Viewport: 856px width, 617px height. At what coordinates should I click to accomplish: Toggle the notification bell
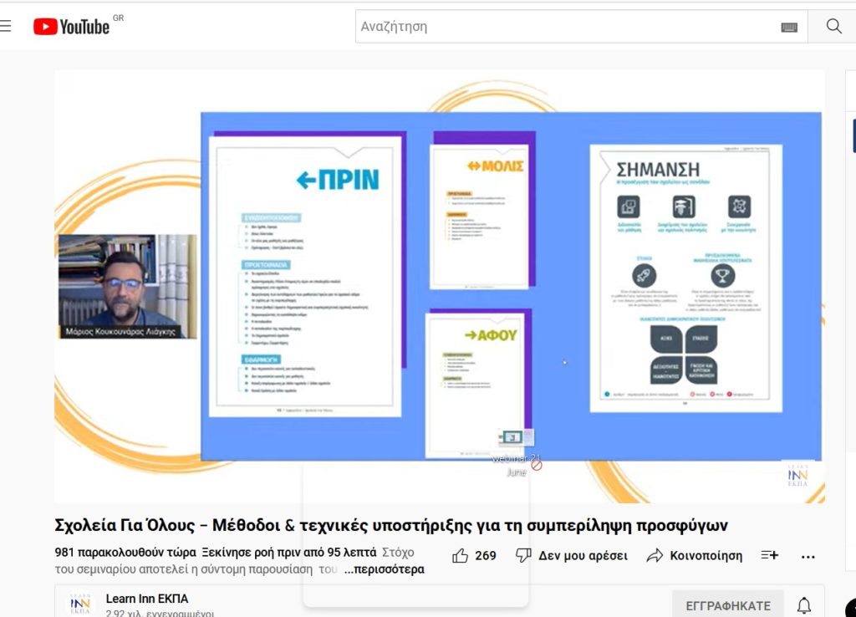click(x=804, y=605)
